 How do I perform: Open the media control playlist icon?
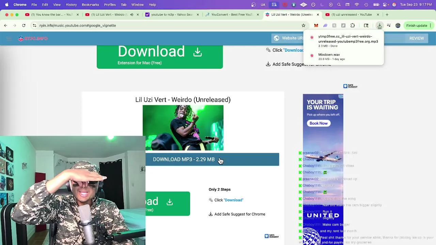(389, 26)
